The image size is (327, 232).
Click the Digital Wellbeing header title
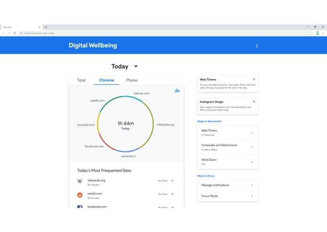click(x=93, y=46)
